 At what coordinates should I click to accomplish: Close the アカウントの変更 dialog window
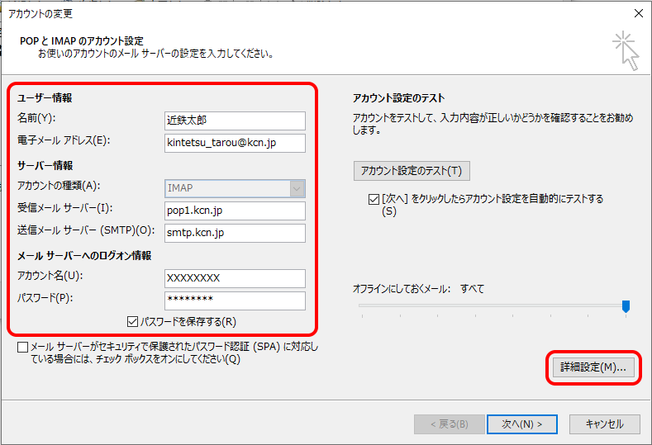tap(638, 13)
